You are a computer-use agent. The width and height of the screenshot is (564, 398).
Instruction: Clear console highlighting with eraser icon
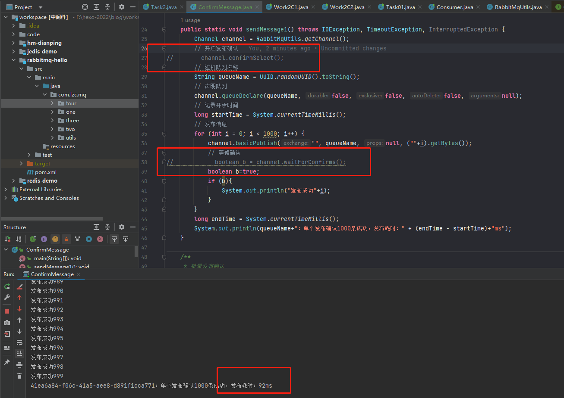point(19,286)
